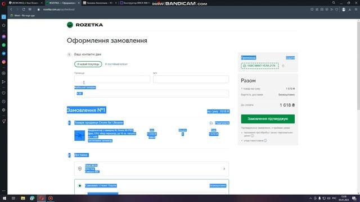Click the promo code info icon
Image resolution: width=360 pixels, height=202 pixels.
click(x=283, y=66)
